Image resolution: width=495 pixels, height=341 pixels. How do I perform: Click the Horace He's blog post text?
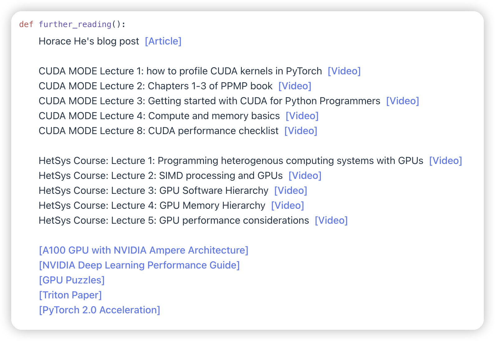point(89,41)
